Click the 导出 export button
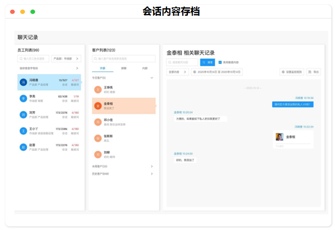 point(313,72)
